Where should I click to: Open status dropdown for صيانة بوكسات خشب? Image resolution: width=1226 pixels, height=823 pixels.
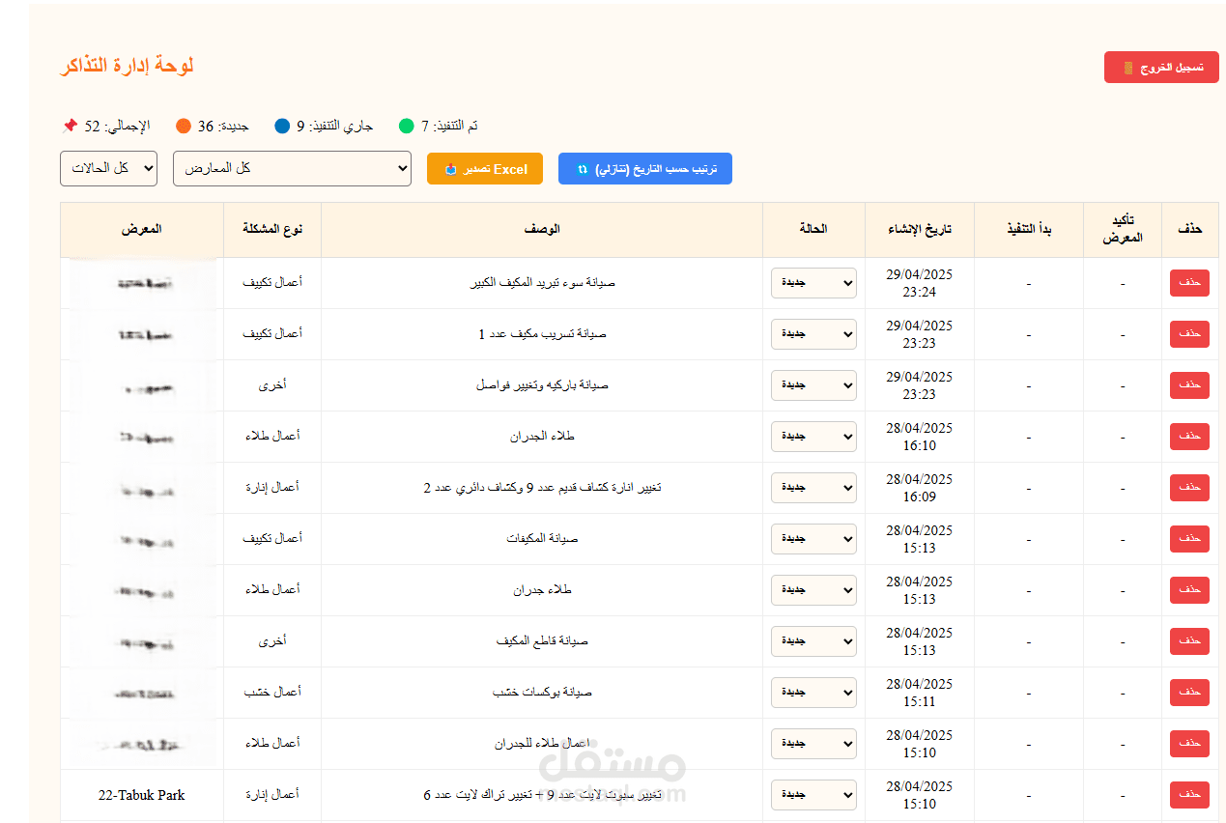pos(813,693)
